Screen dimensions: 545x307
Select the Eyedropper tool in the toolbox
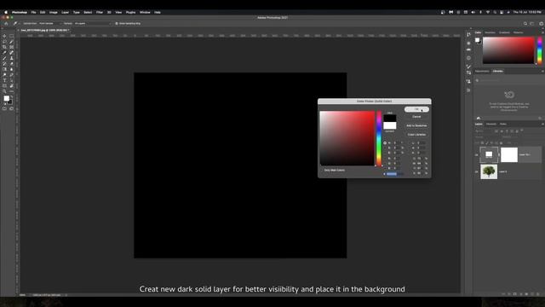[x=4, y=53]
